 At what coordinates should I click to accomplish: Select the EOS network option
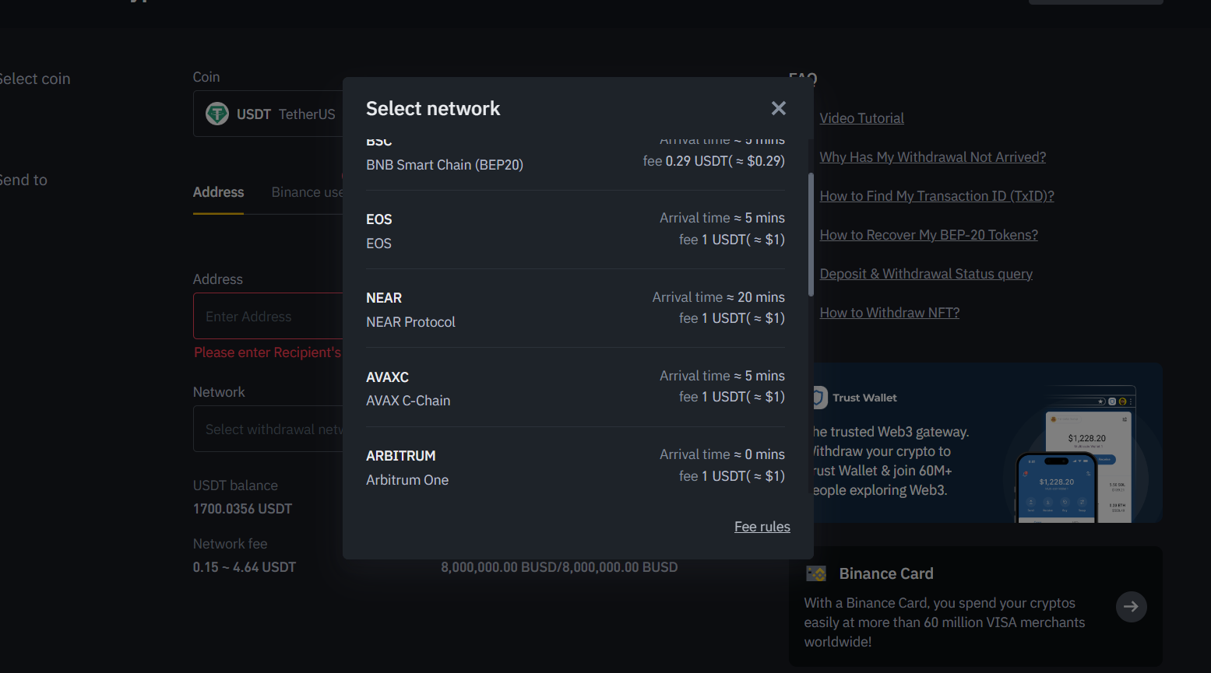tap(575, 230)
